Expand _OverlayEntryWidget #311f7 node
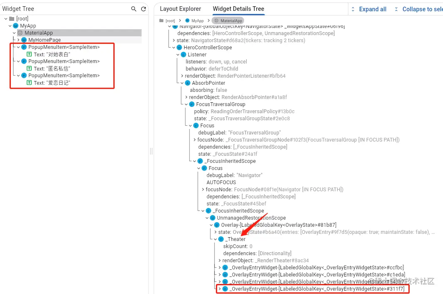 (x=220, y=289)
